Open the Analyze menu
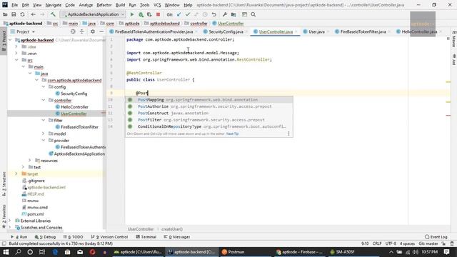 (x=86, y=5)
